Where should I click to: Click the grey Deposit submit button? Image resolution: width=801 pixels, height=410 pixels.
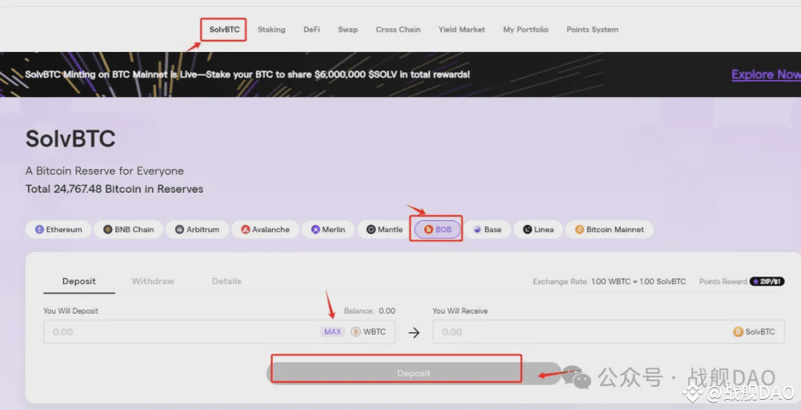tap(414, 373)
